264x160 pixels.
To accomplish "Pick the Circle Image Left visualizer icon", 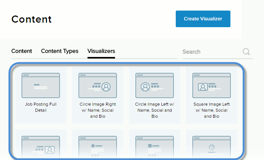I will (x=155, y=86).
